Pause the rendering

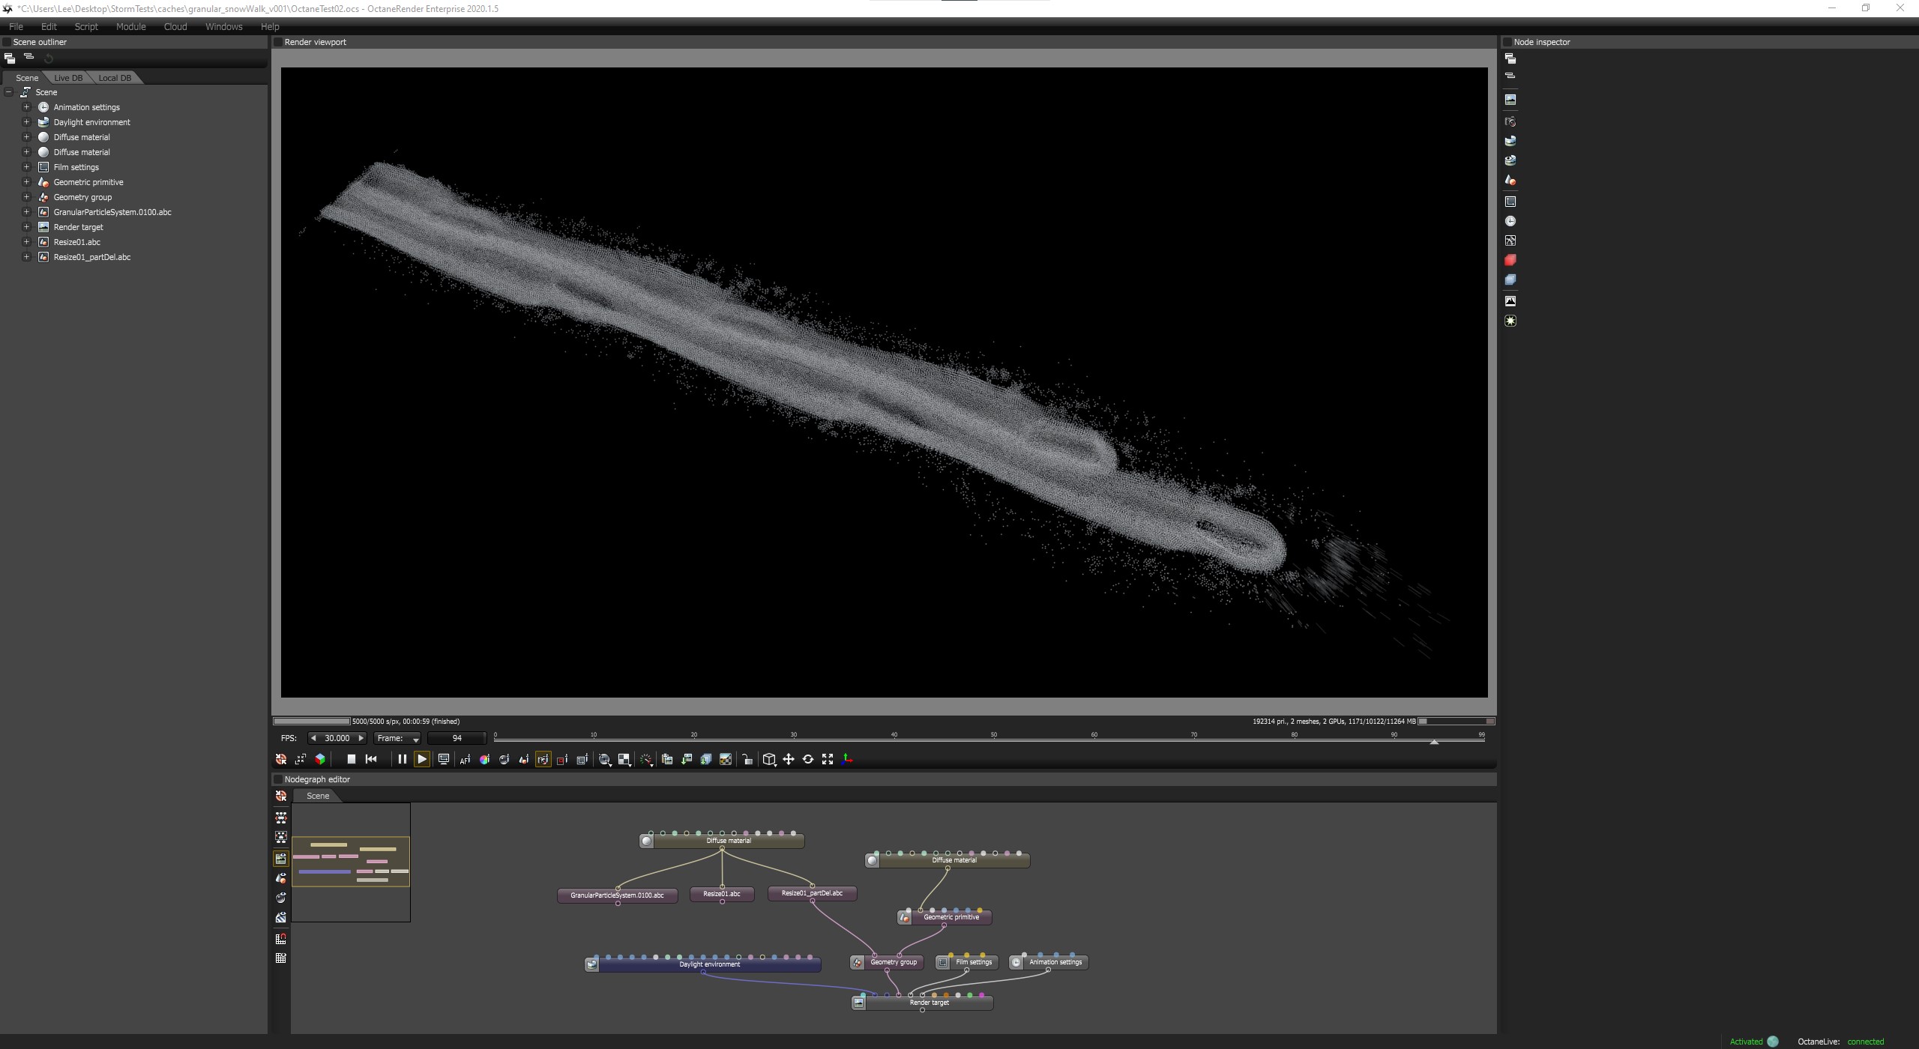click(402, 759)
